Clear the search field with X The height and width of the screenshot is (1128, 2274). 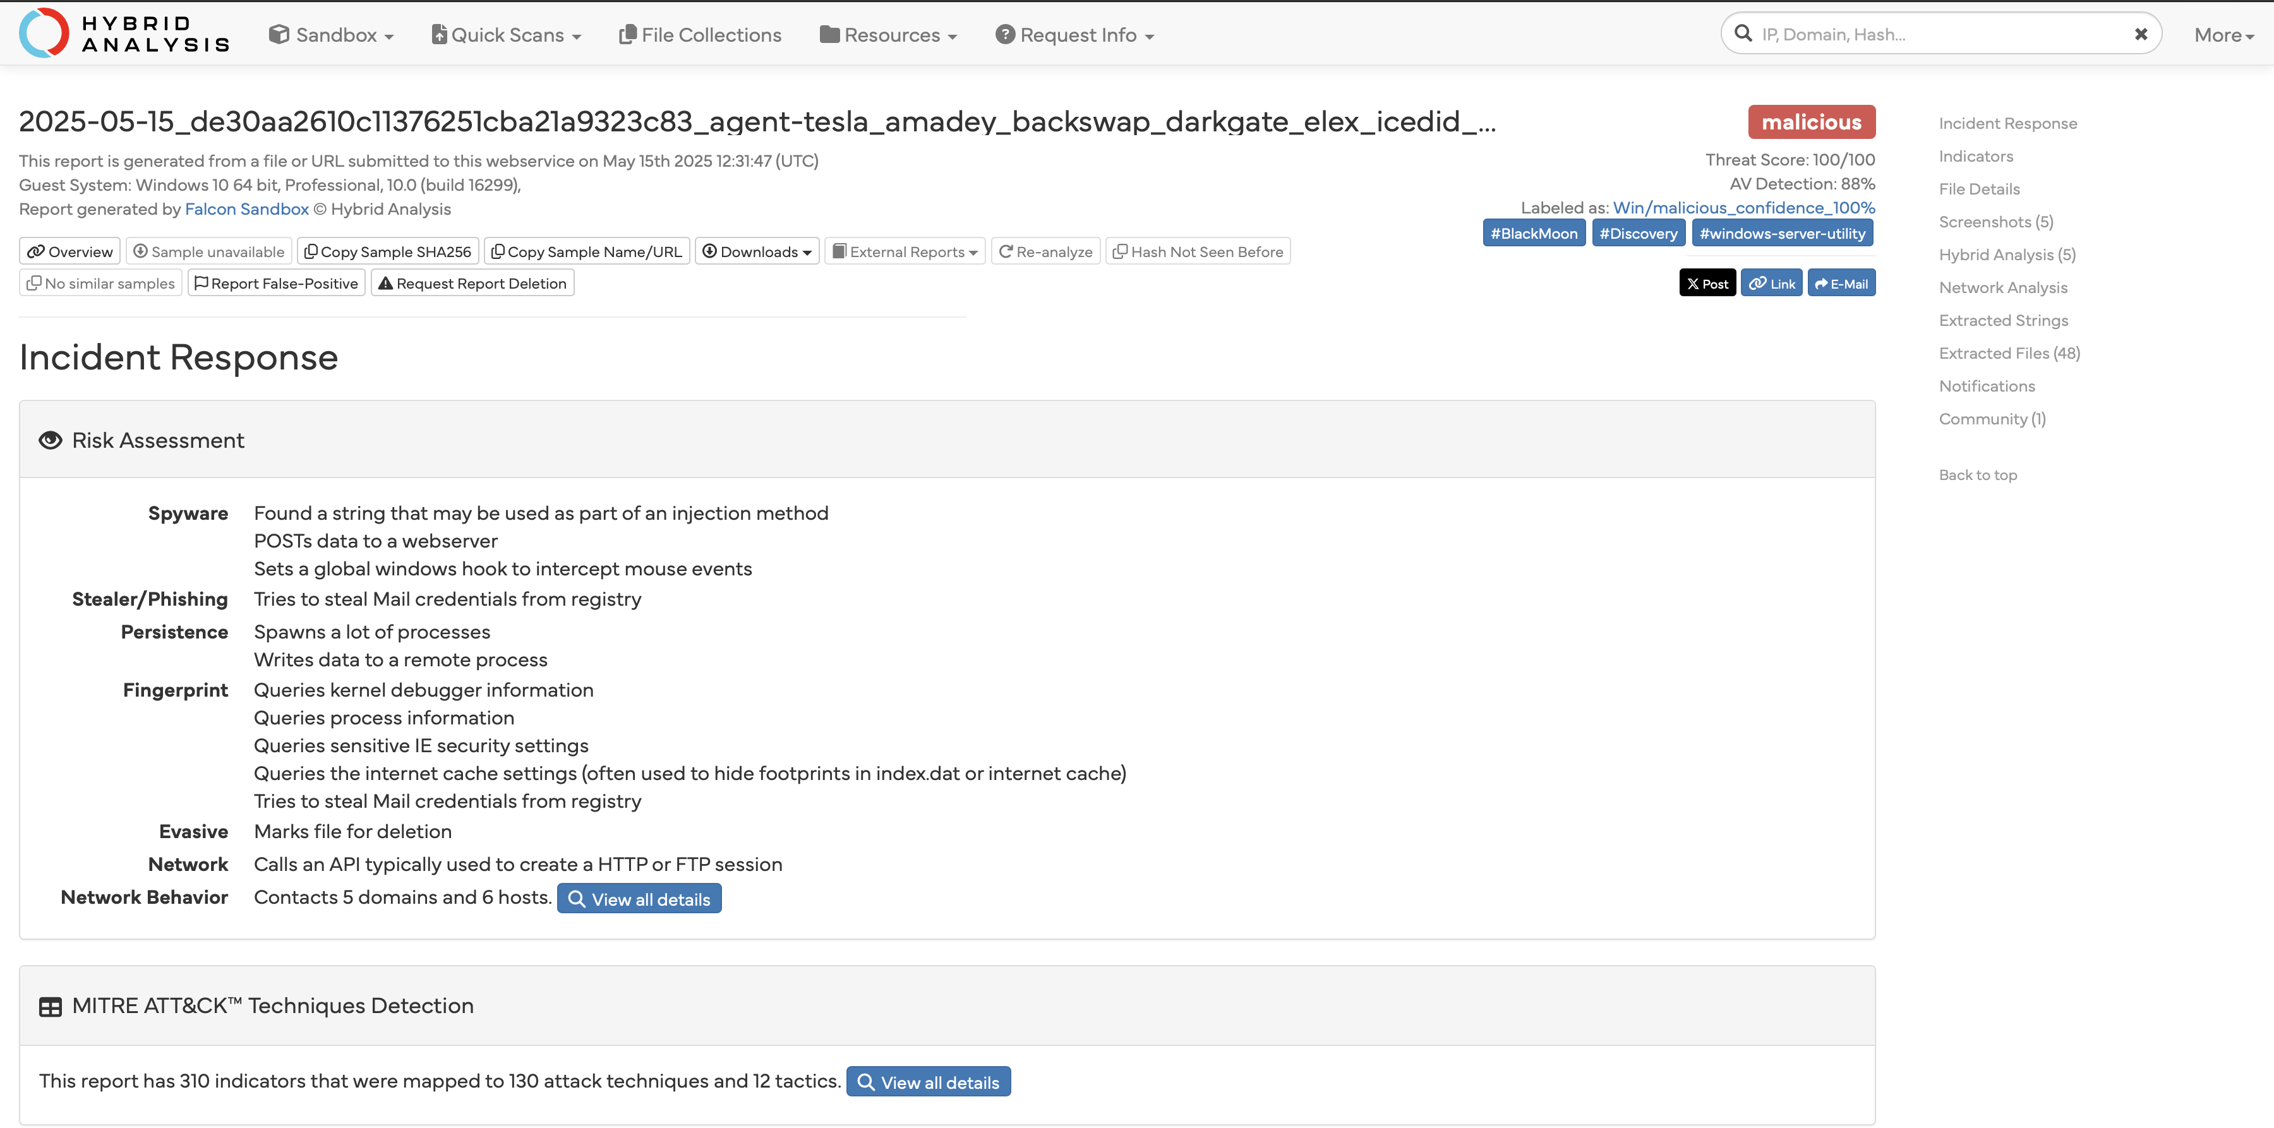2141,35
